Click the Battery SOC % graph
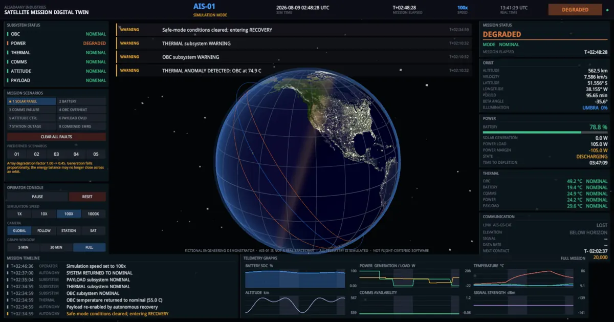This screenshot has width=614, height=322. (x=295, y=278)
